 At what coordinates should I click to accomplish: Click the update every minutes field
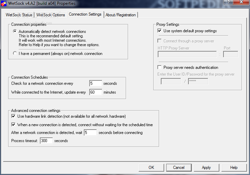[96, 92]
